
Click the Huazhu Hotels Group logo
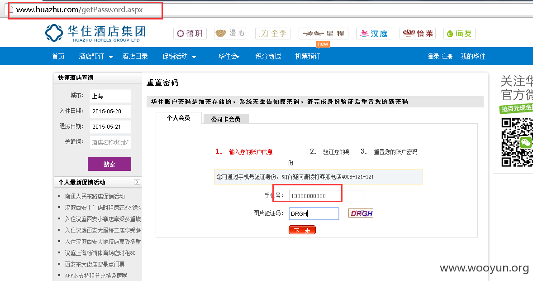tap(96, 33)
